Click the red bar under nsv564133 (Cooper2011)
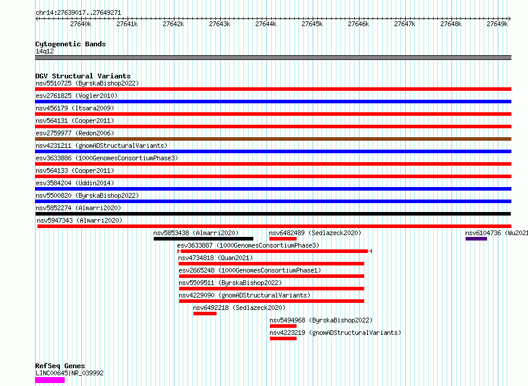The image size is (528, 386). 273,176
